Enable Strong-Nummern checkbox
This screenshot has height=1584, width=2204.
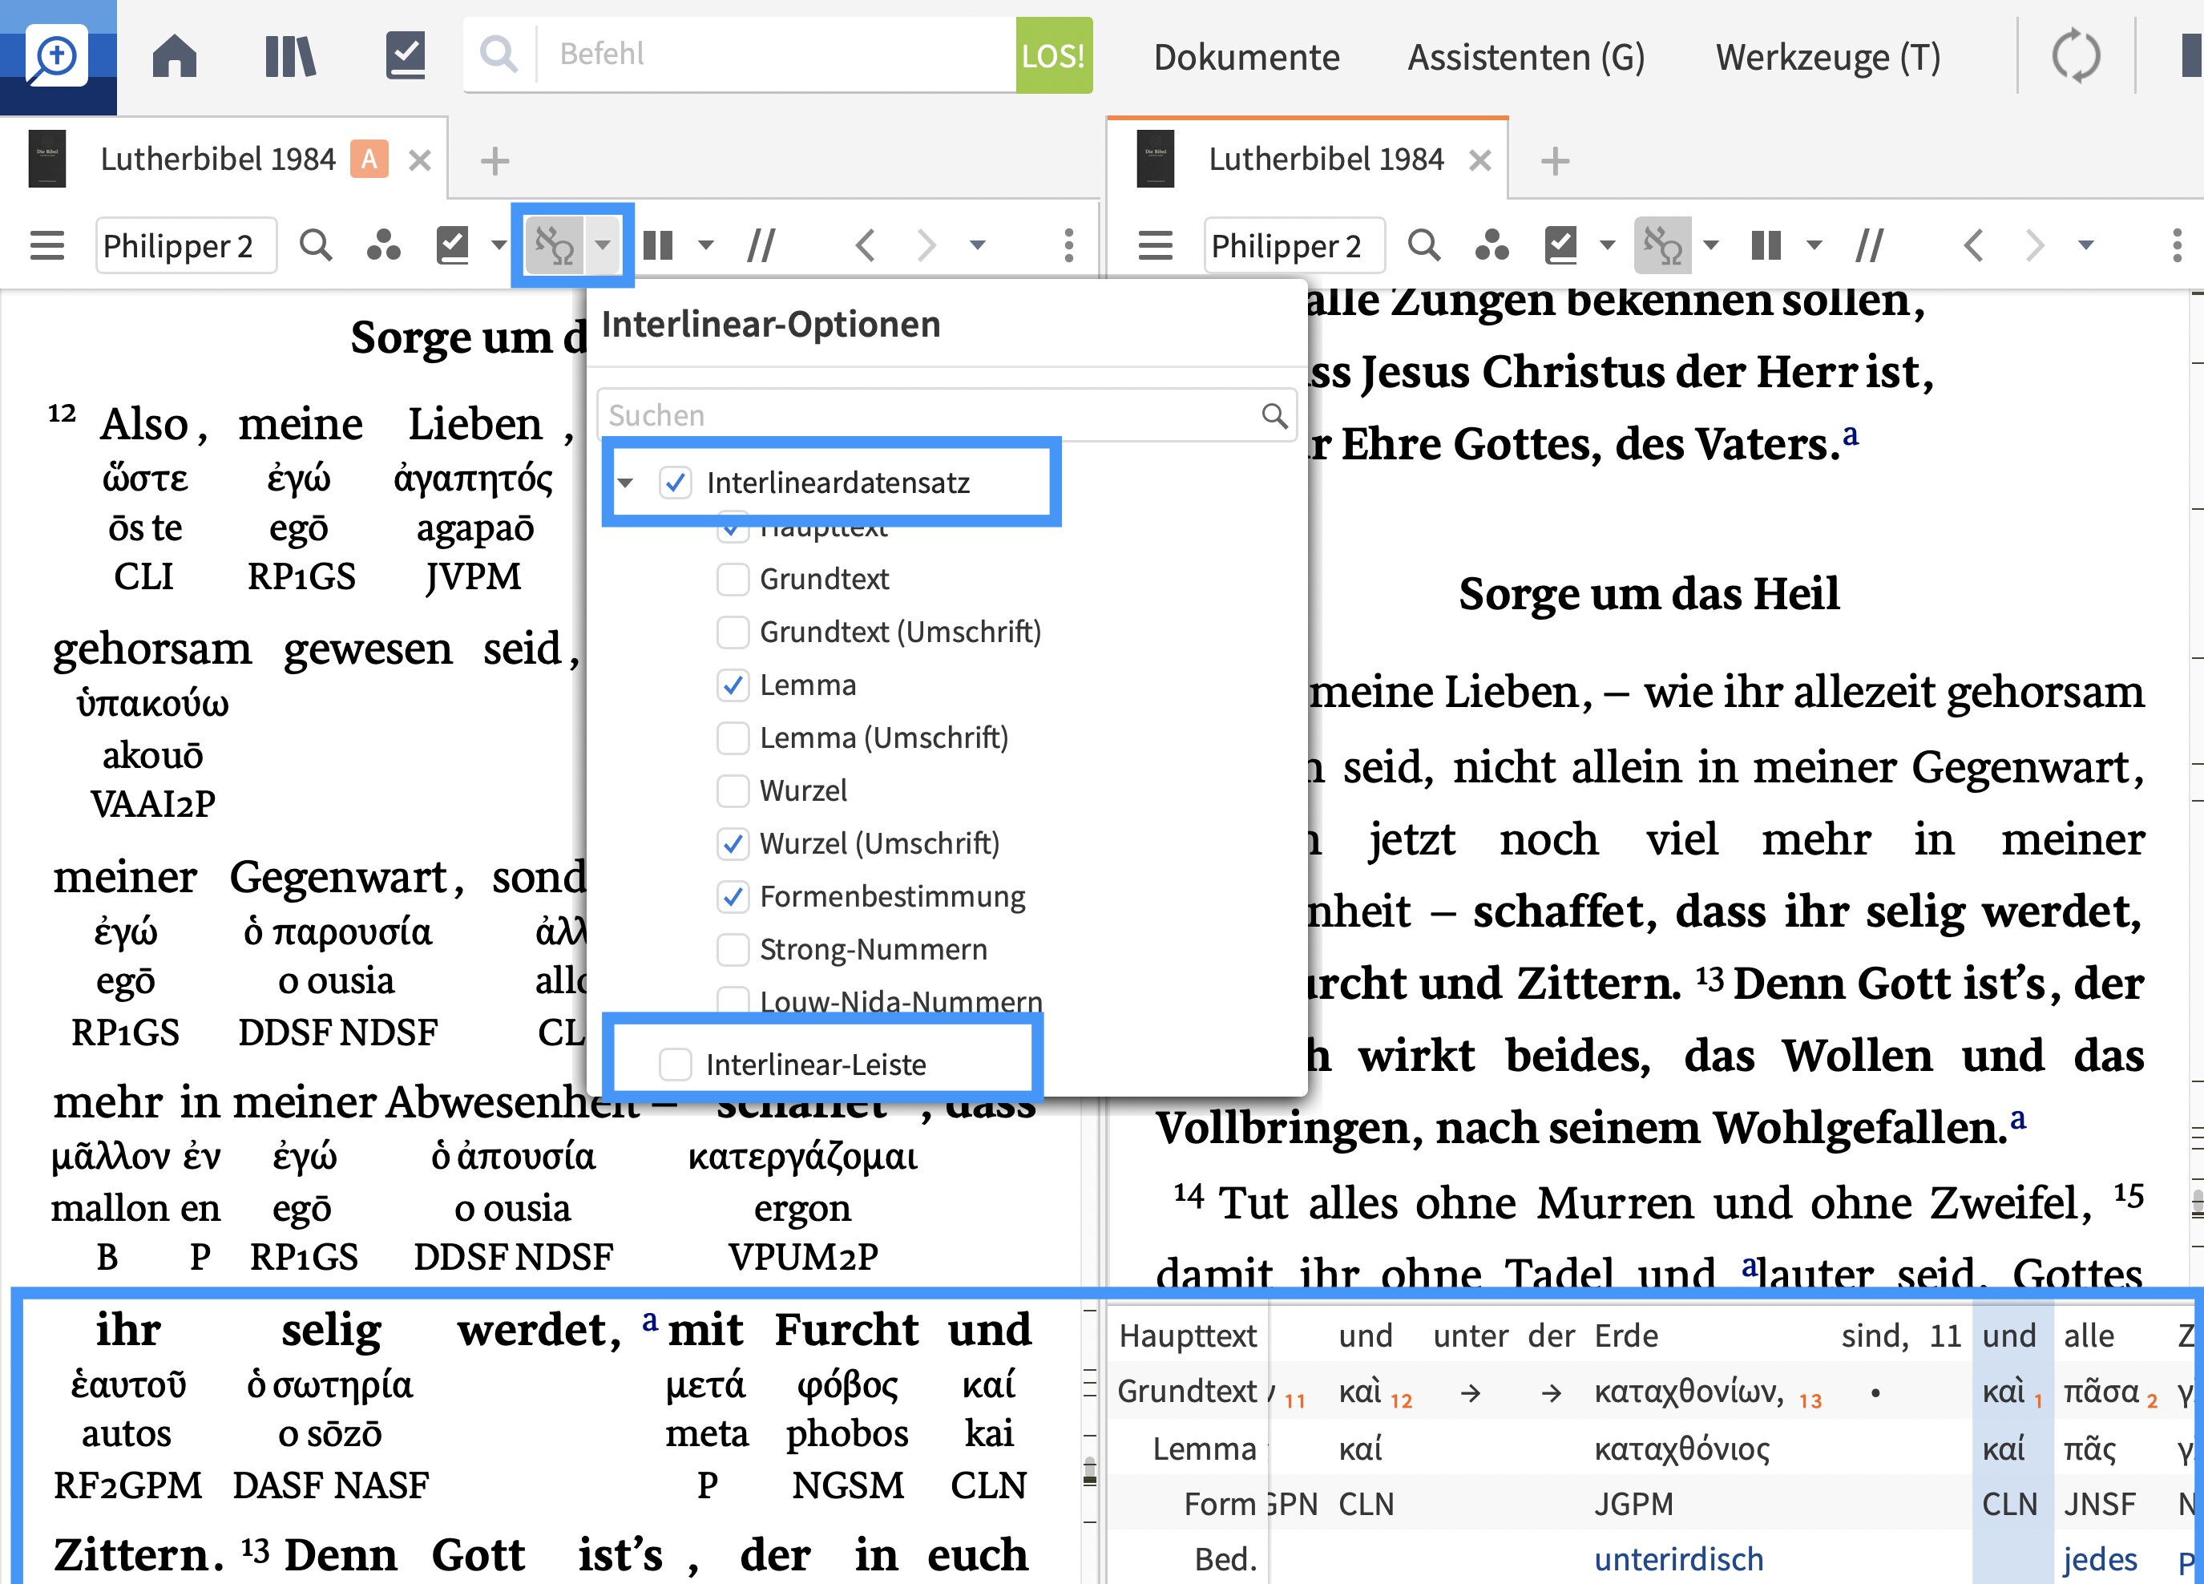pyautogui.click(x=733, y=948)
